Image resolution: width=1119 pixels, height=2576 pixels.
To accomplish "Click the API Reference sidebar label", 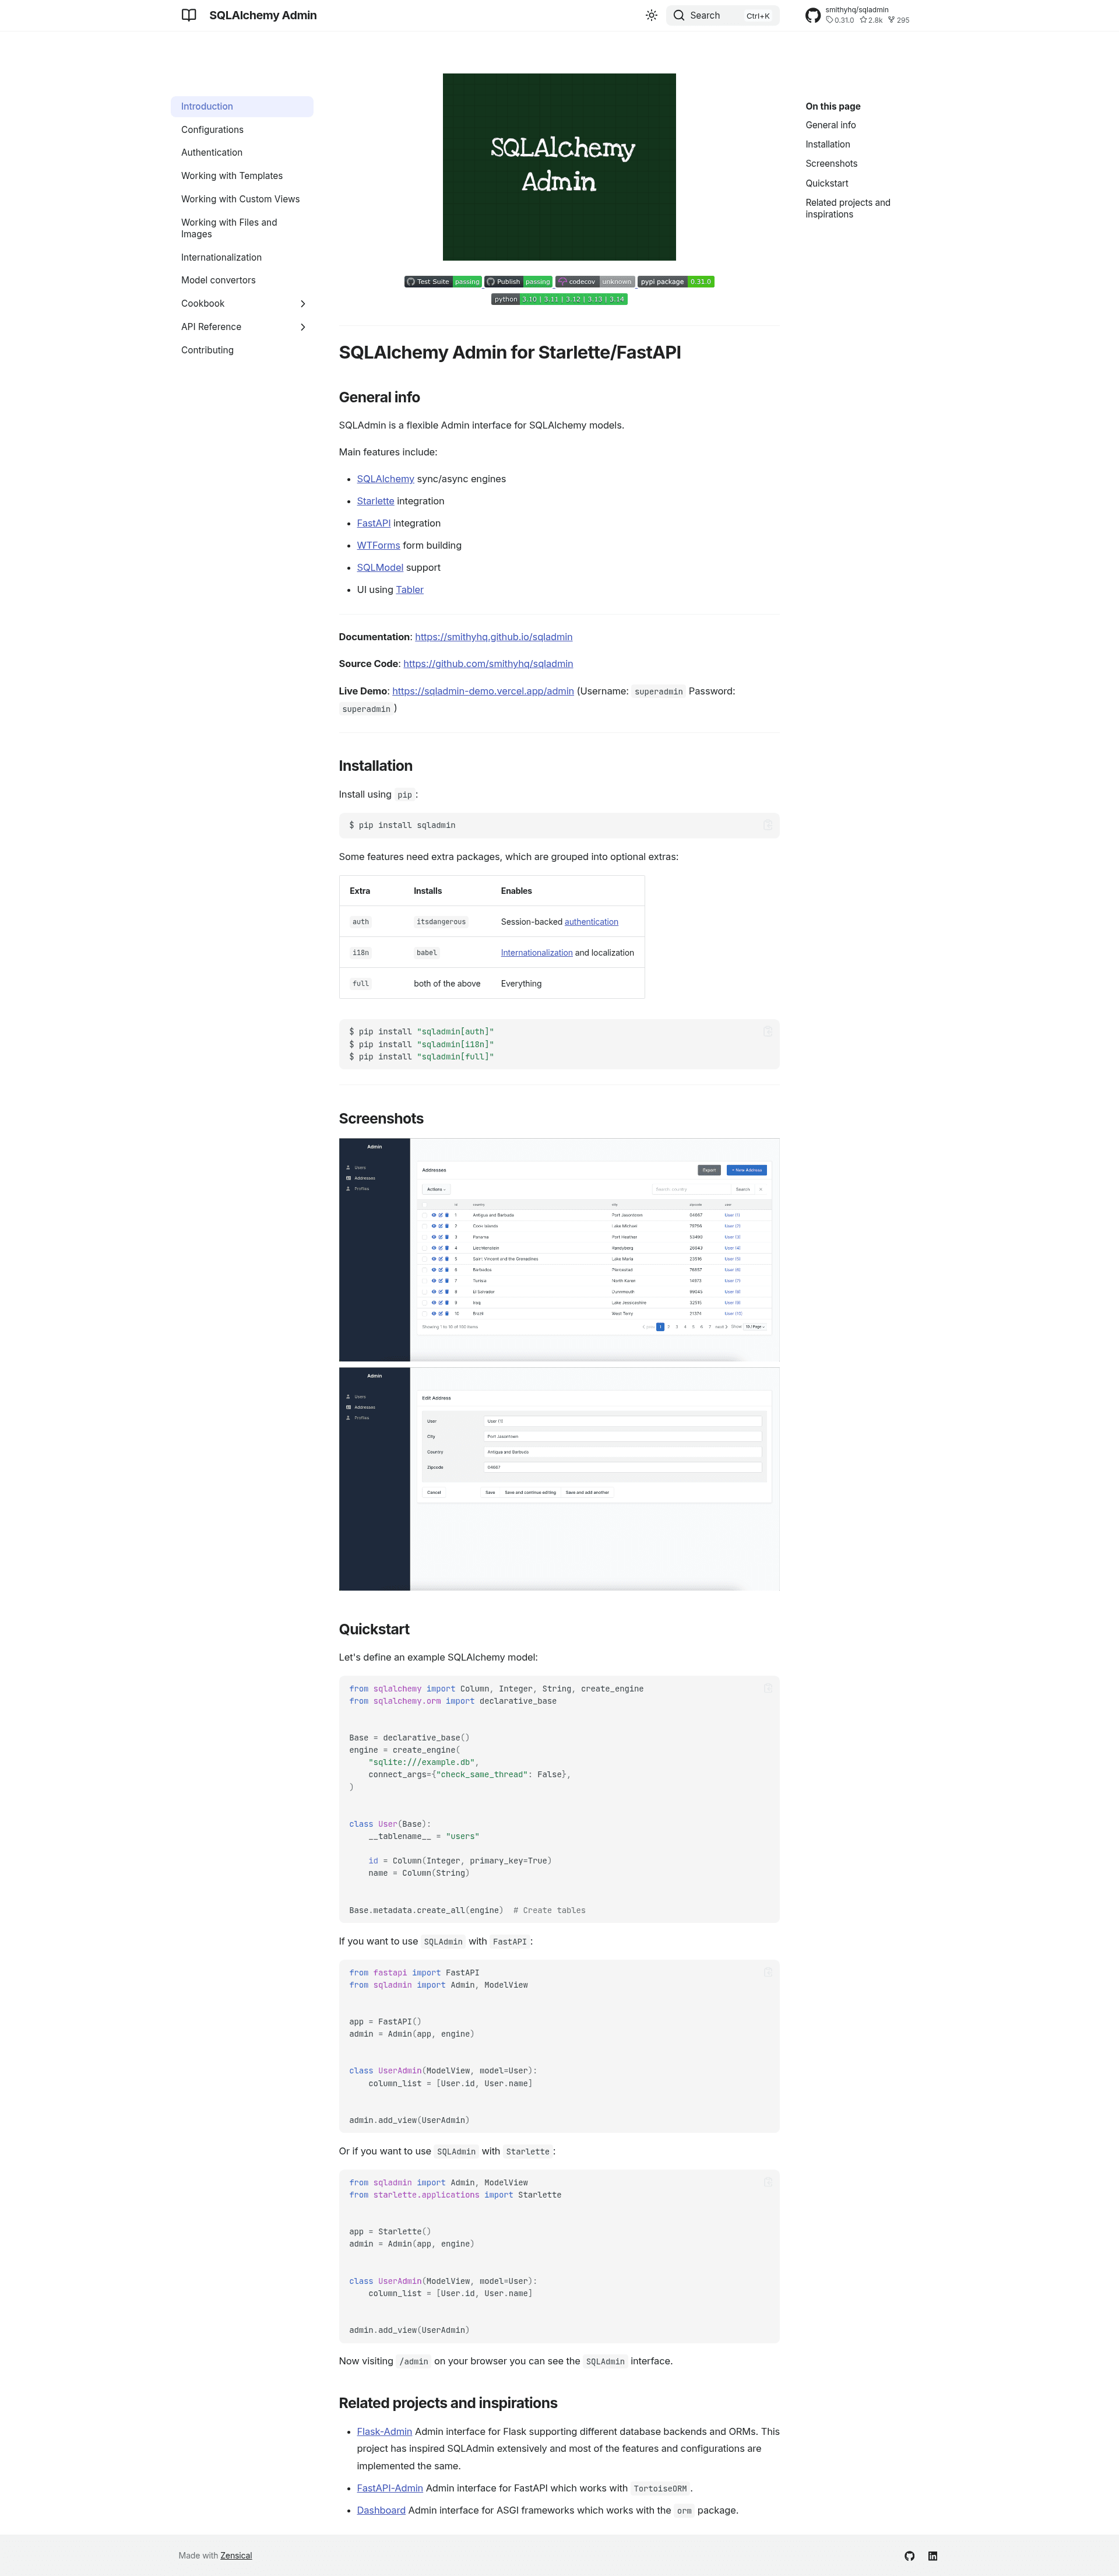I will click(x=211, y=327).
